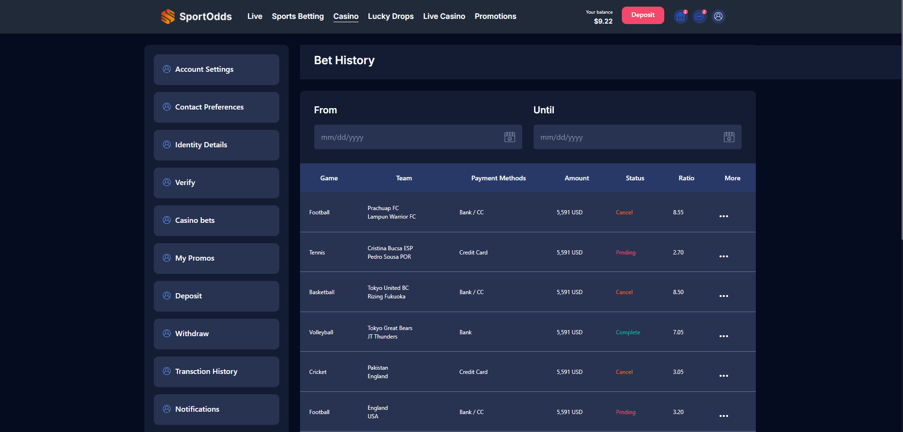
Task: Click the Contact Preferences user icon
Action: [167, 107]
